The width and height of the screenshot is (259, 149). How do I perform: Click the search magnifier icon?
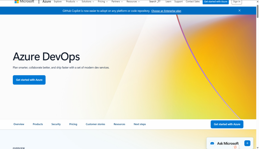tap(159, 2)
